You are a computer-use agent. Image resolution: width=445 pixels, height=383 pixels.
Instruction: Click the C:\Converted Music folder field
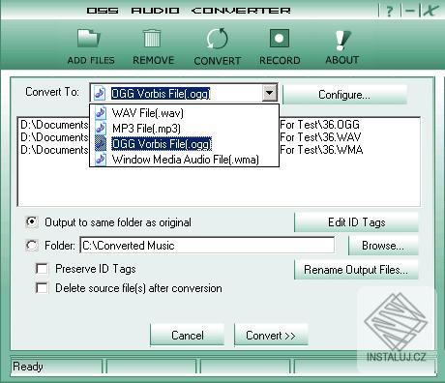pos(207,246)
